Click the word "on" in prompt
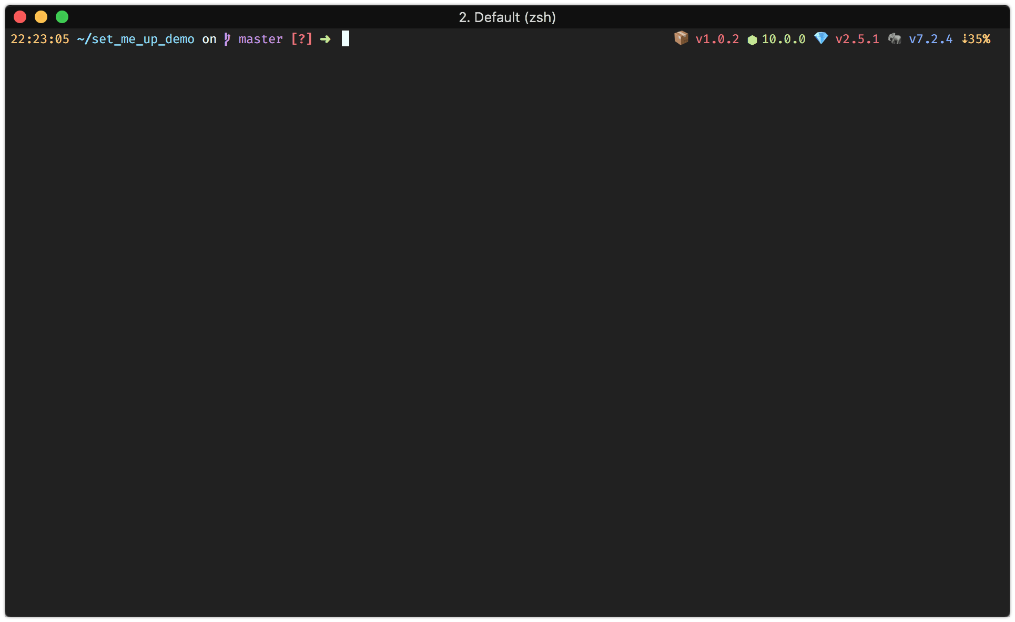The height and width of the screenshot is (622, 1015). (209, 39)
